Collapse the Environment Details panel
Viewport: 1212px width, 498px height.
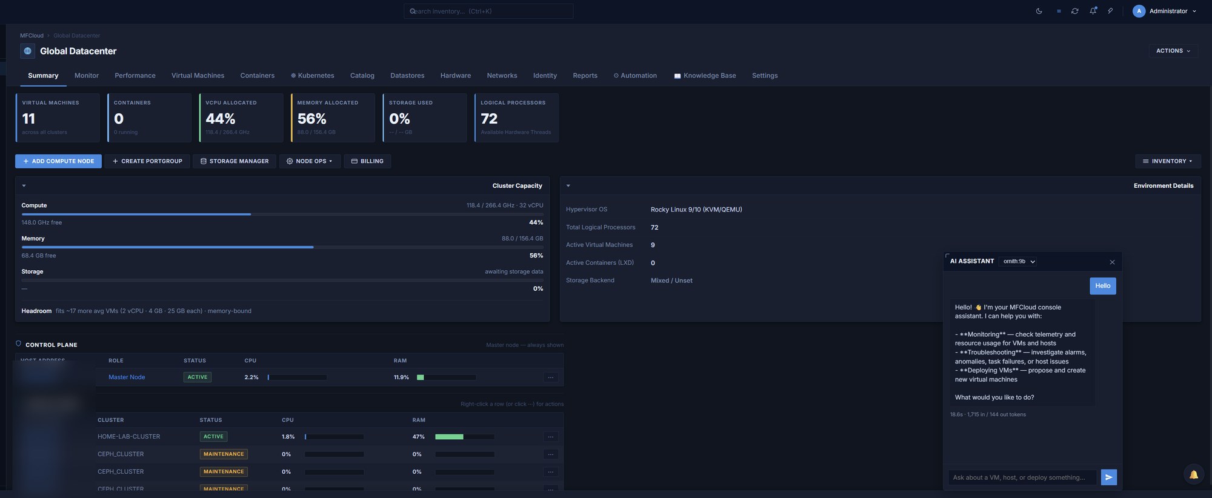(568, 185)
